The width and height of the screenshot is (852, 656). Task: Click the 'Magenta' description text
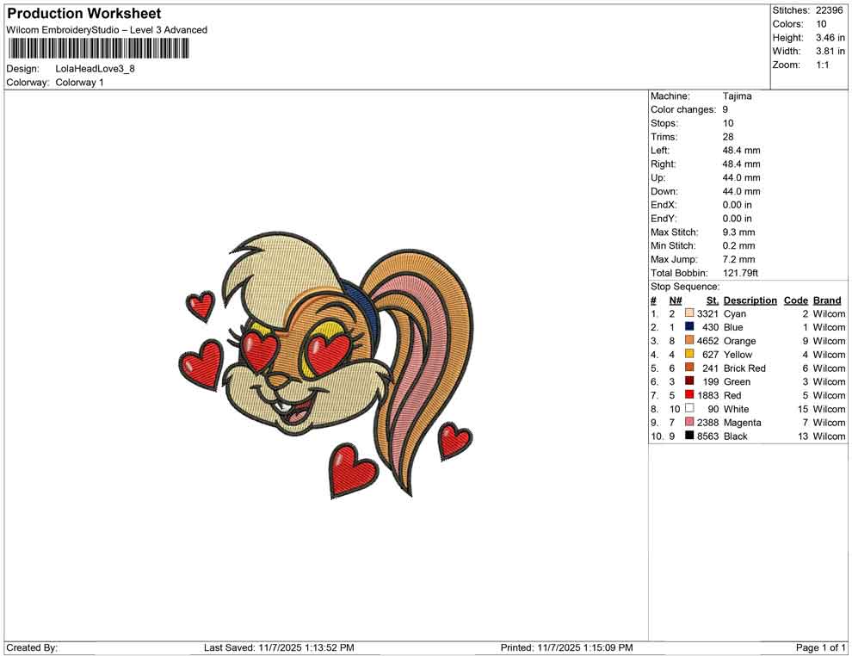[x=742, y=423]
